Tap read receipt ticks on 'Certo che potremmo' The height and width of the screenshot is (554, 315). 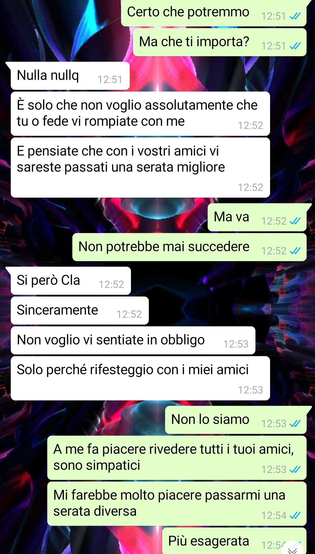click(x=295, y=16)
